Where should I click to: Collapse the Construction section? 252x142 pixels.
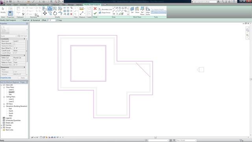point(24,55)
